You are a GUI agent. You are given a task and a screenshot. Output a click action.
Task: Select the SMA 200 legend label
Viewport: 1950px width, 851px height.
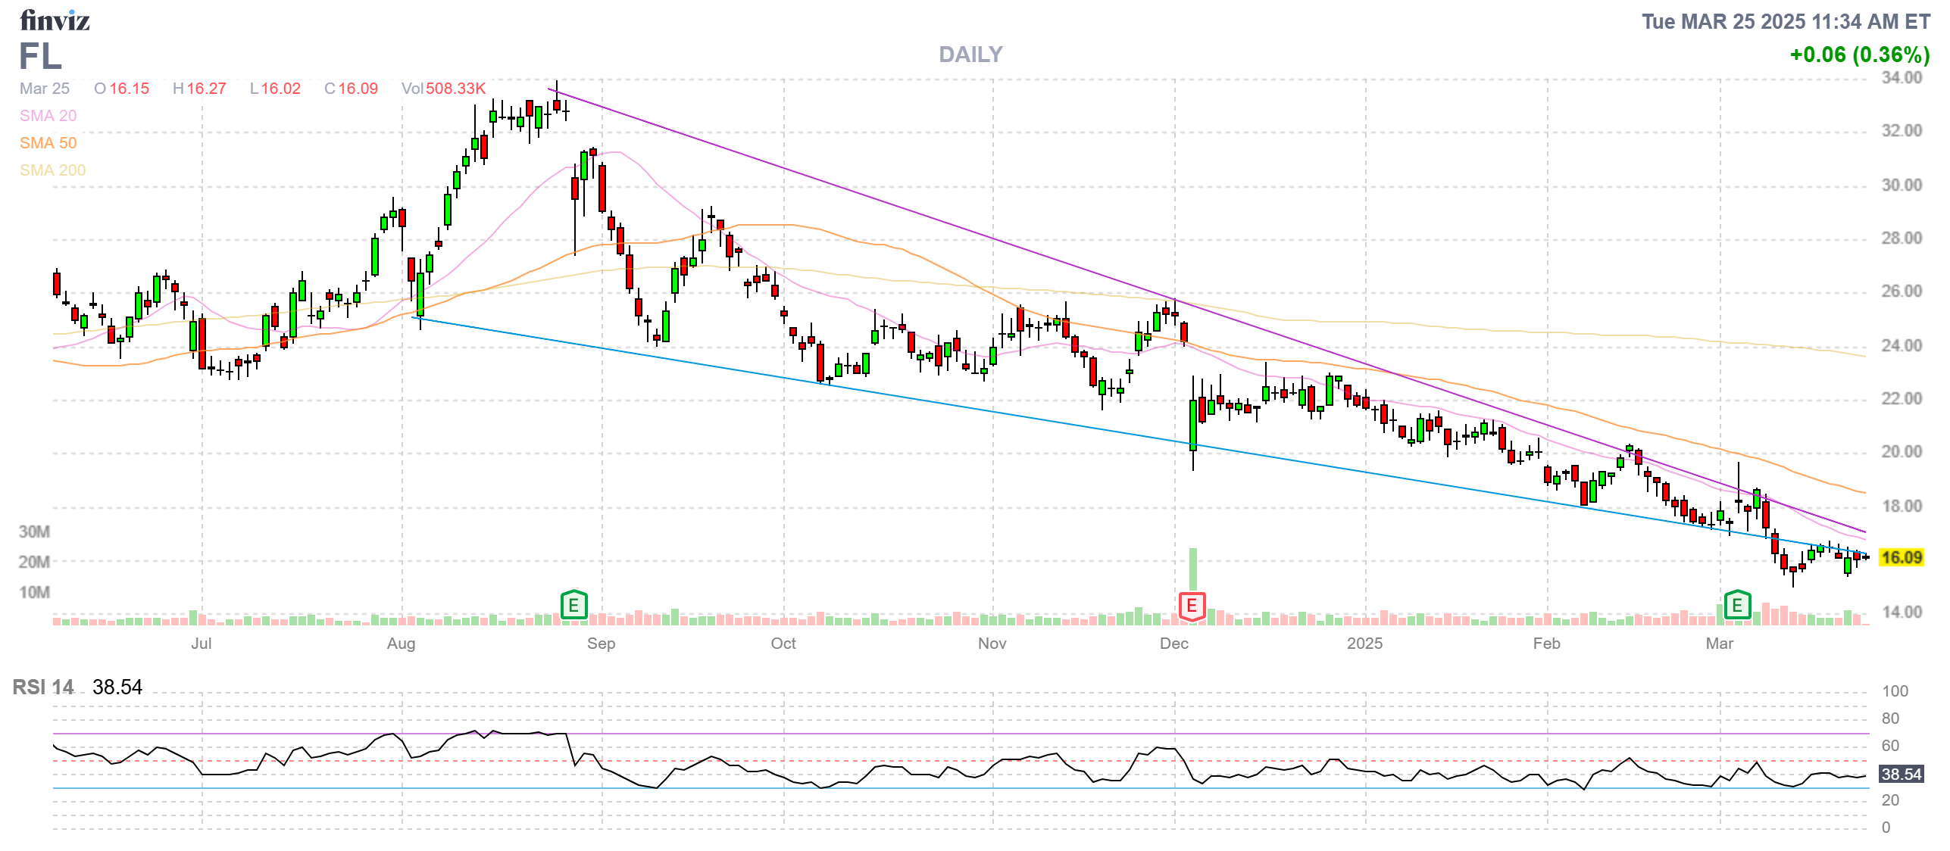(x=52, y=170)
